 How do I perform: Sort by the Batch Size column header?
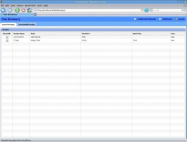click(151, 34)
